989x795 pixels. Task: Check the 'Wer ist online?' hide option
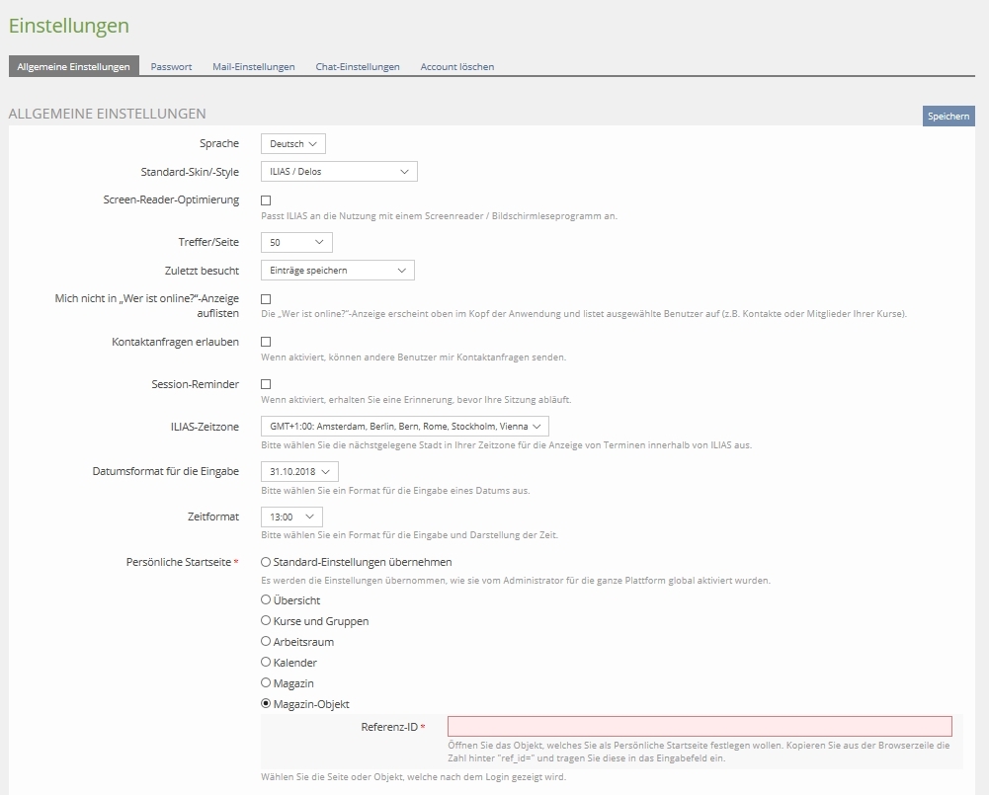pos(266,299)
